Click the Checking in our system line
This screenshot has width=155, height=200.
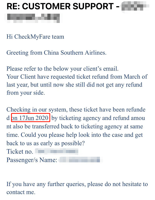(76, 110)
